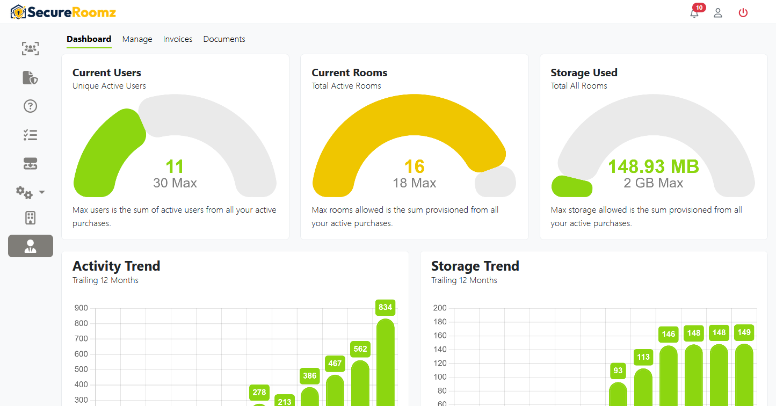This screenshot has height=406, width=776.
Task: Expand the settings dropdown caret
Action: pos(42,192)
